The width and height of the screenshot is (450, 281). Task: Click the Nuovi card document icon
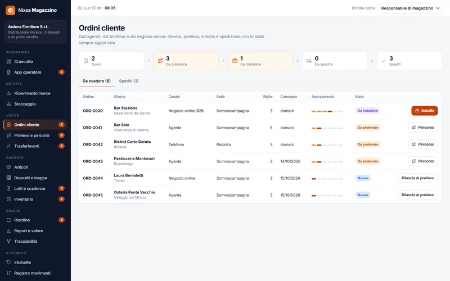pyautogui.click(x=85, y=61)
